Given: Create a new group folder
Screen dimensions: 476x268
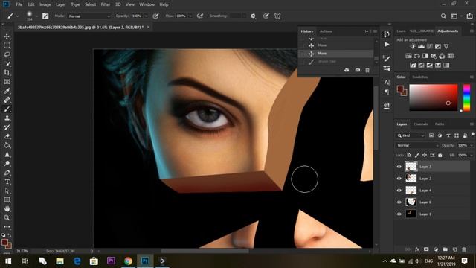Looking at the screenshot, I should click(445, 249).
